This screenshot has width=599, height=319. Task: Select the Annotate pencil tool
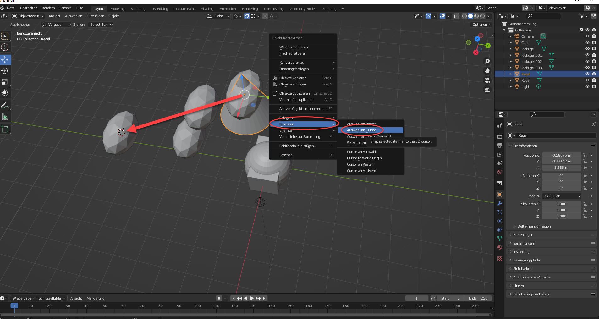(x=5, y=106)
